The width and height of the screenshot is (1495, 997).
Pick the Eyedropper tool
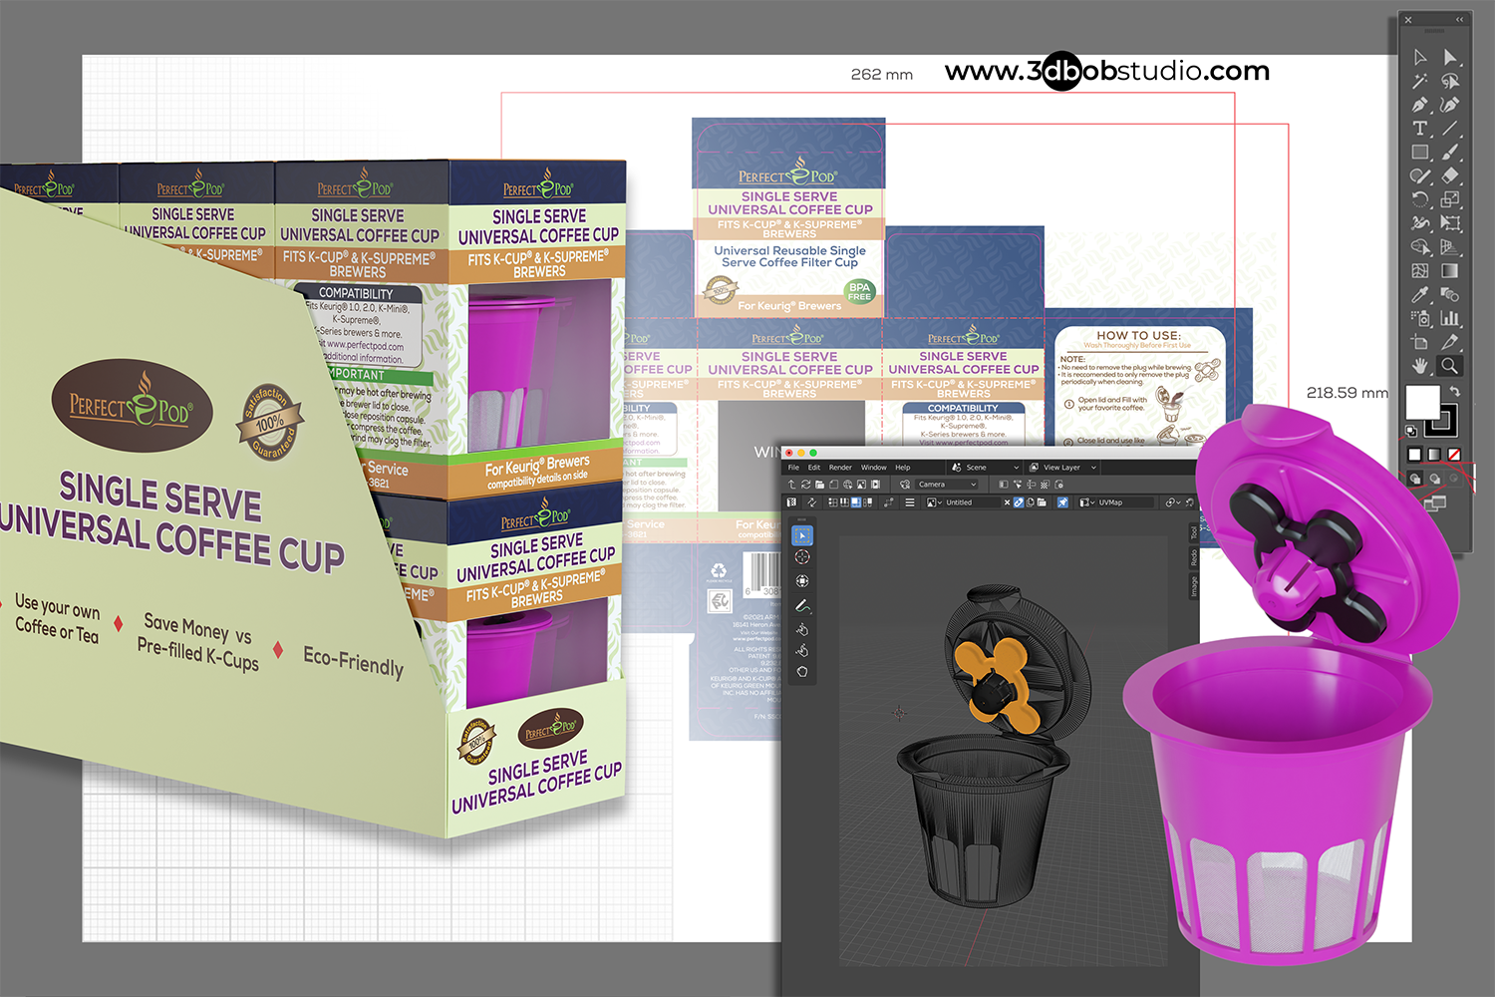1418,294
